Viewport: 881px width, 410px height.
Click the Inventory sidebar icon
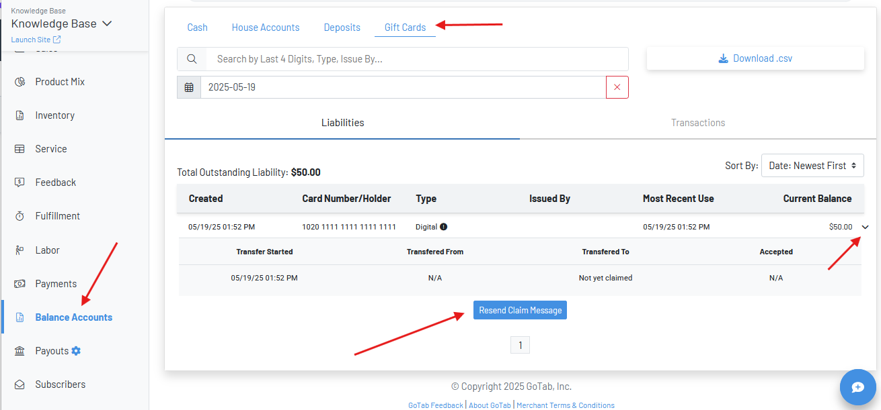tap(20, 115)
